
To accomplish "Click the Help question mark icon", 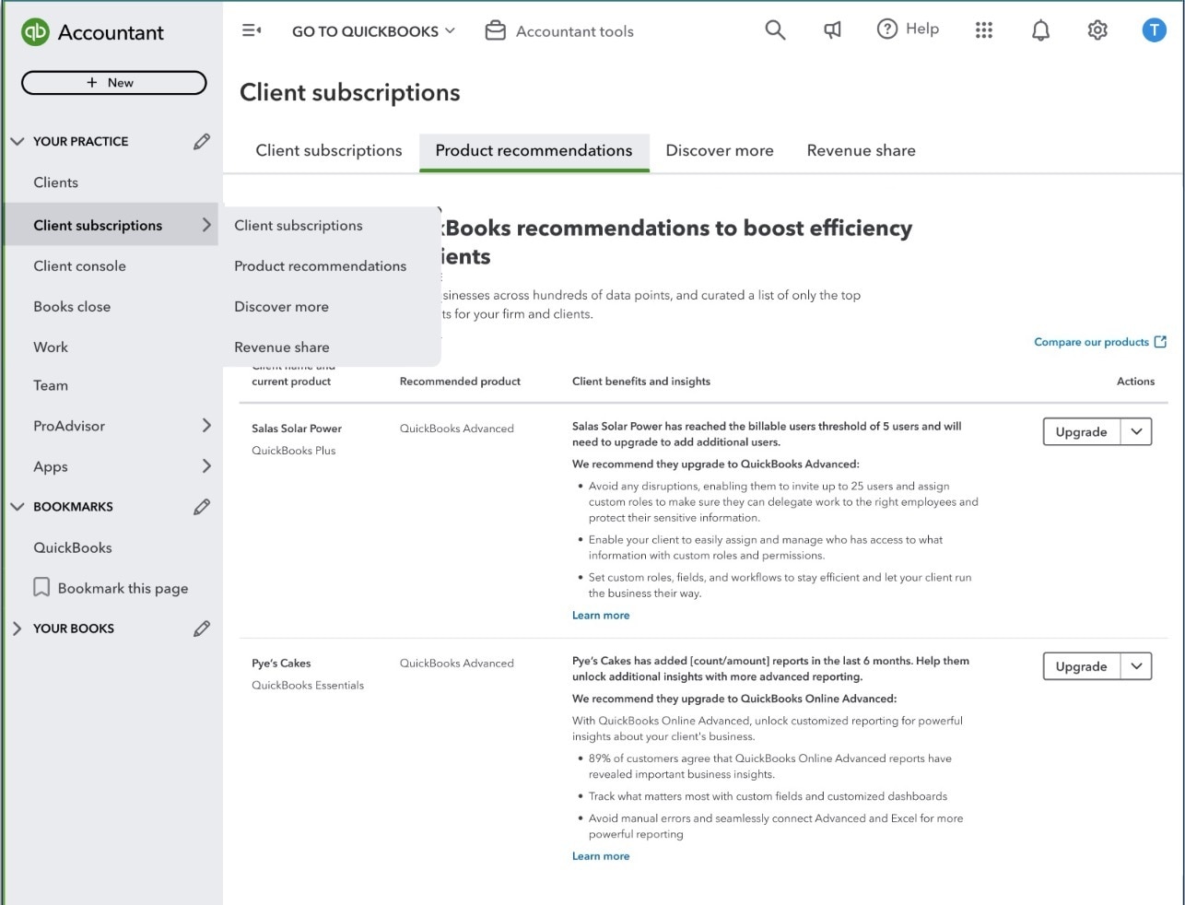I will point(886,29).
